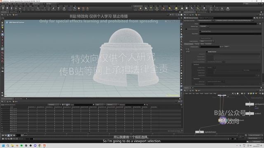This screenshot has height=148, width=264.
Task: Open the Constraints parameter tab
Action: (x=208, y=44)
